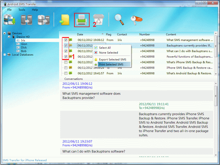This screenshot has width=220, height=165.
Task: Select contact Gion in device tree
Action: point(24,44)
